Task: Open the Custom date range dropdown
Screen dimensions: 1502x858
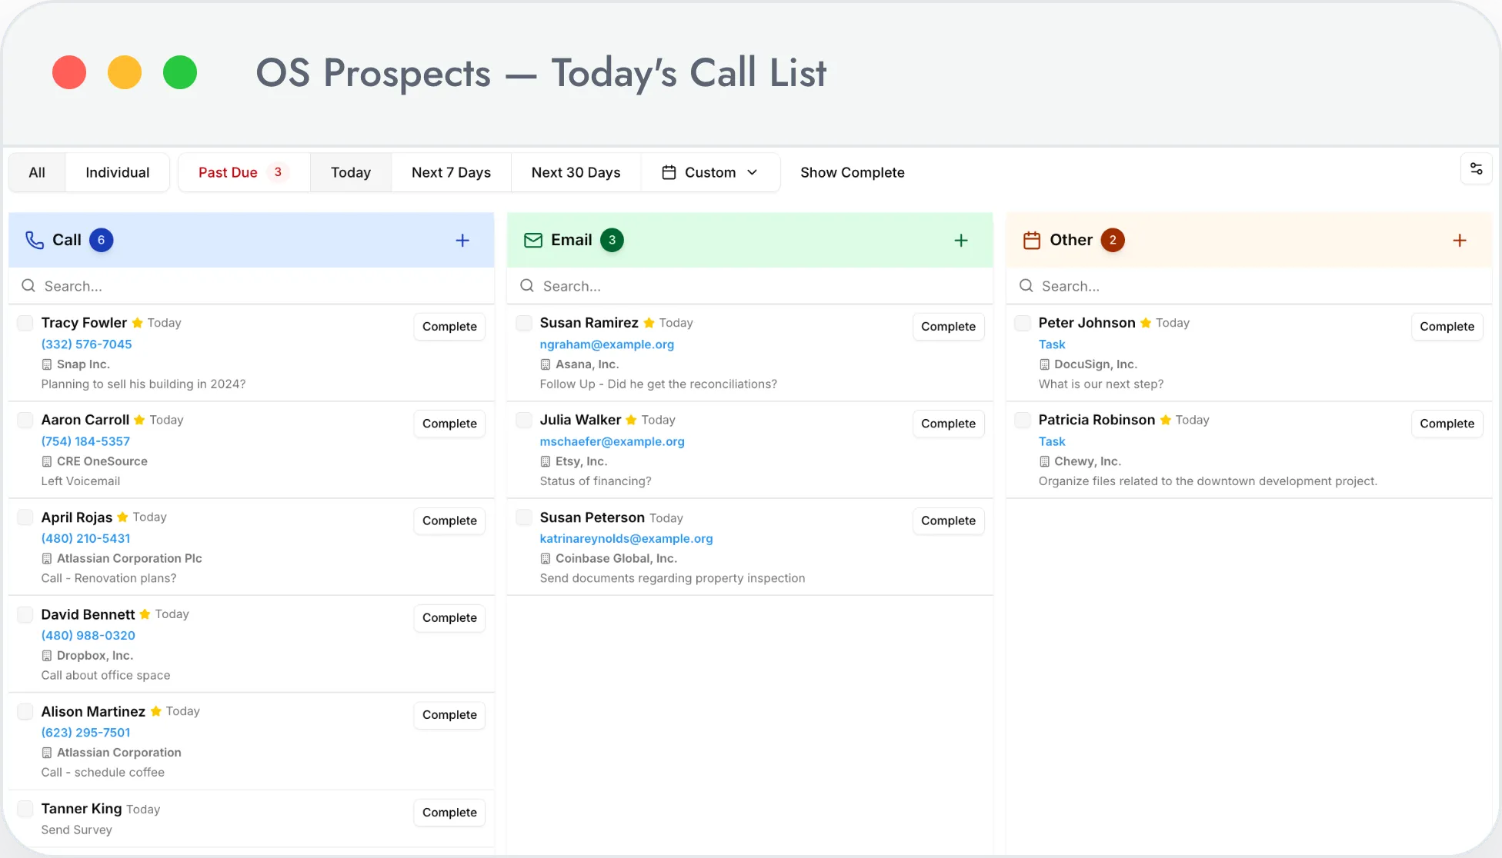Action: [710, 172]
